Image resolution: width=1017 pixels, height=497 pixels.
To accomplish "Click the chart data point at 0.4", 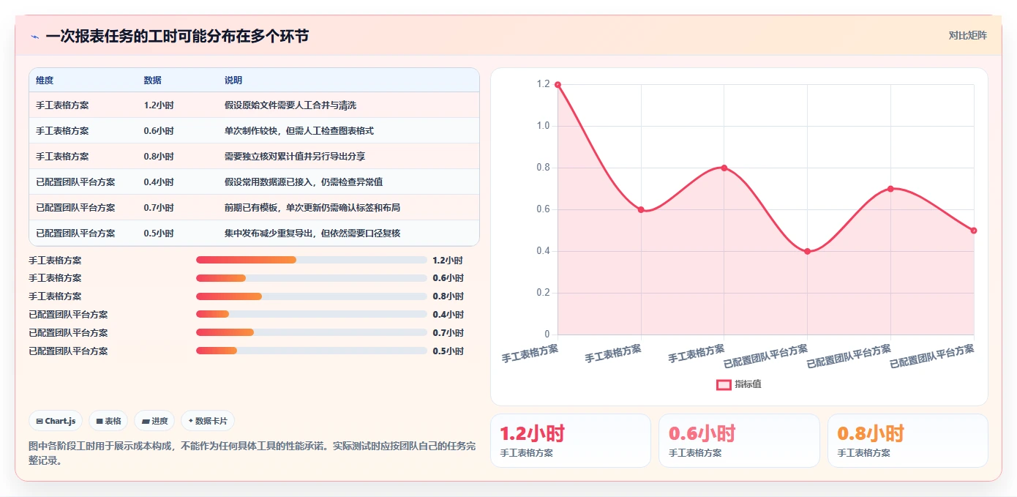I will 808,252.
